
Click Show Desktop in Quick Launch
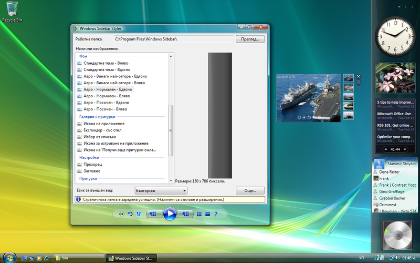click(x=24, y=258)
